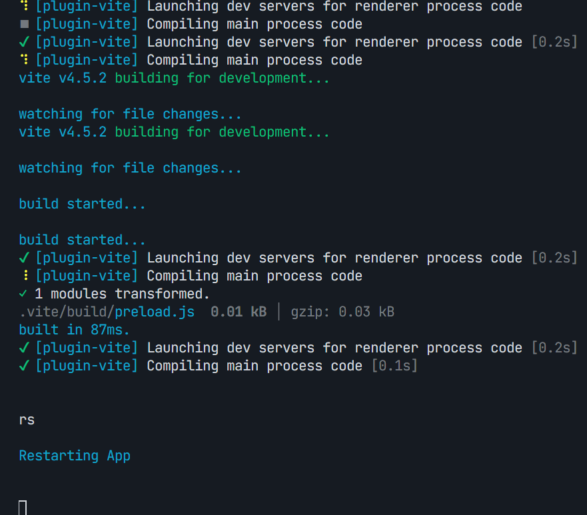Click the terminal cursor block
The image size is (587, 515).
click(x=23, y=508)
